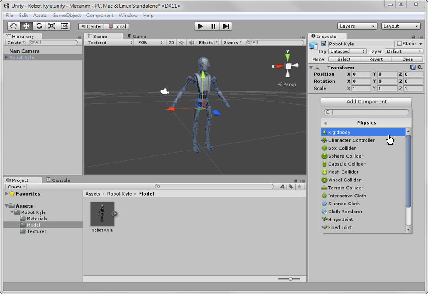Pause the game playback

coord(213,26)
